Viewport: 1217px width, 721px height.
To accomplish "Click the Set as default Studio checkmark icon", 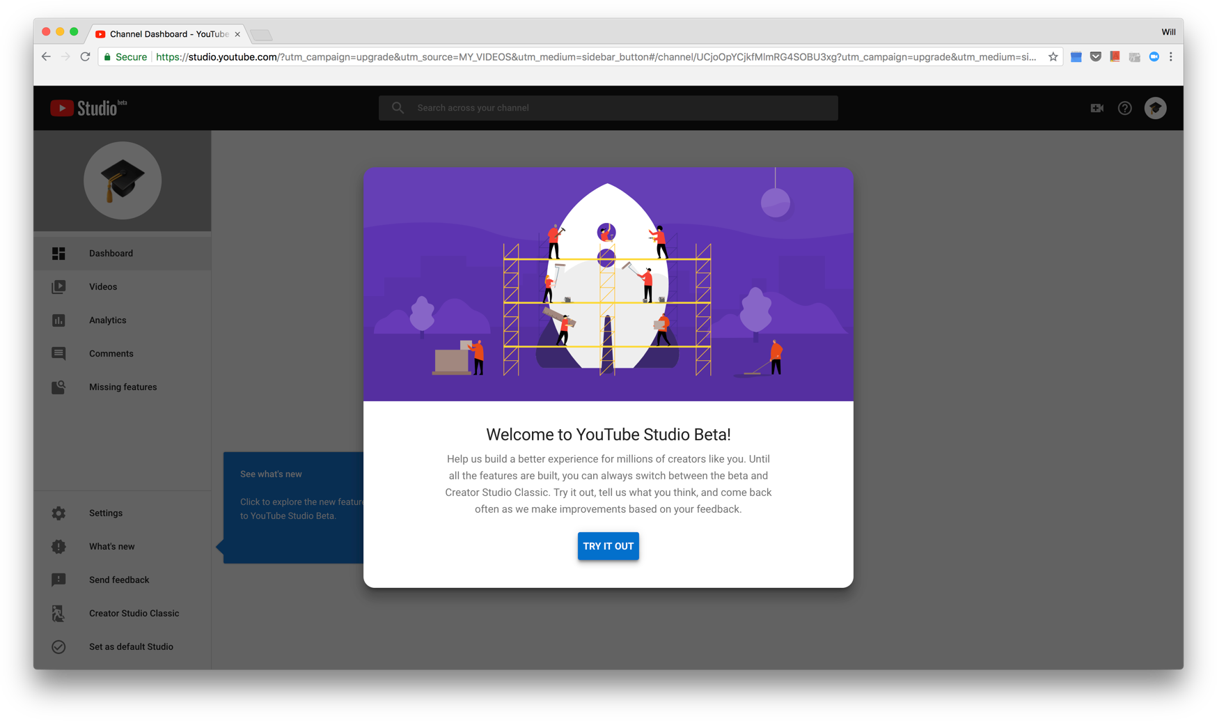I will pos(58,647).
